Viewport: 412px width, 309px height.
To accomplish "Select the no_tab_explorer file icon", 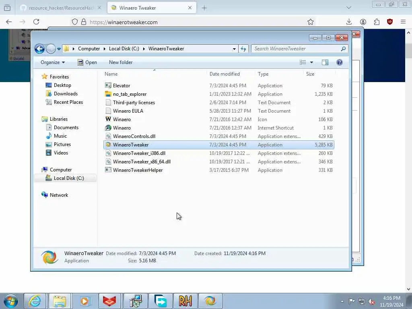I will tap(108, 94).
